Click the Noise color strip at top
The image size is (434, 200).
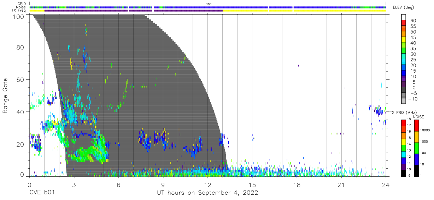pyautogui.click(x=207, y=7)
